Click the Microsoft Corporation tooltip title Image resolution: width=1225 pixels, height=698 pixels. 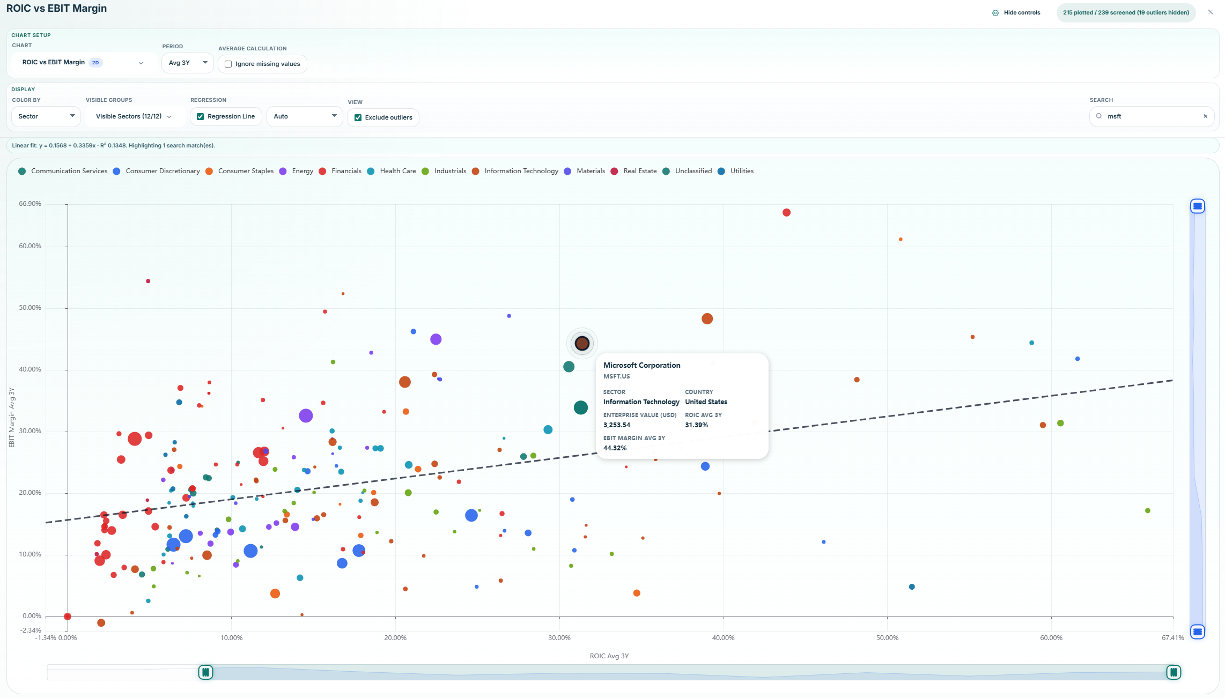pyautogui.click(x=641, y=366)
